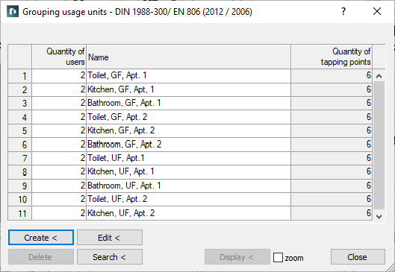This screenshot has width=395, height=272.
Task: Click the scrollbar up arrow
Action: pos(379,76)
